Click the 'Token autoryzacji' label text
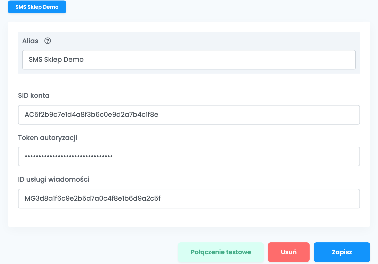 click(x=48, y=138)
